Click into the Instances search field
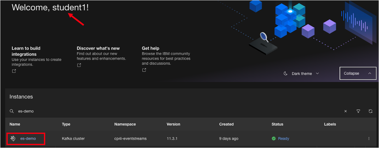 [x=160, y=111]
